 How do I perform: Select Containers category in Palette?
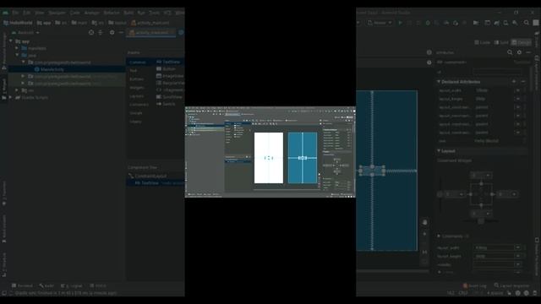click(139, 105)
